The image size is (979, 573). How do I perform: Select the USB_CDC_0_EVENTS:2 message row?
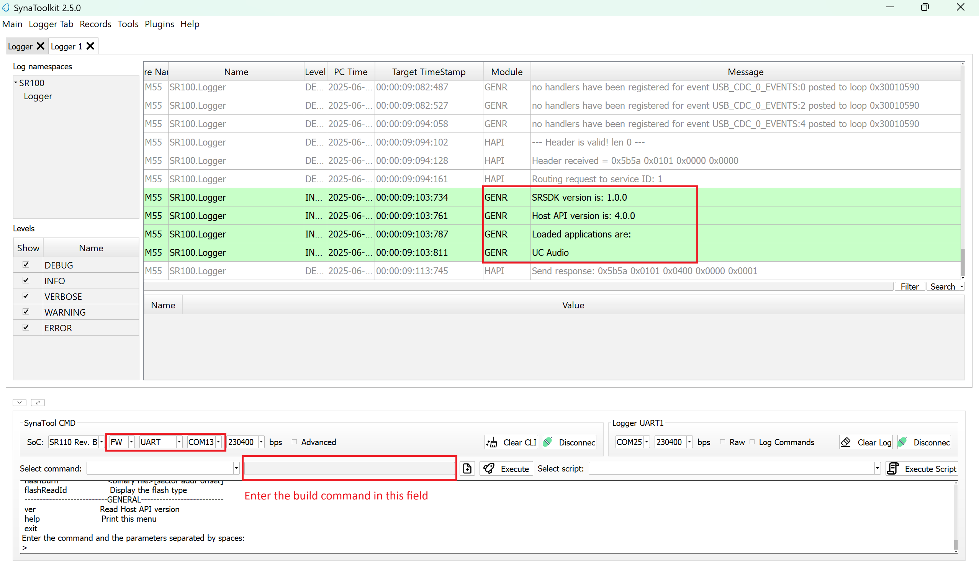pyautogui.click(x=552, y=105)
